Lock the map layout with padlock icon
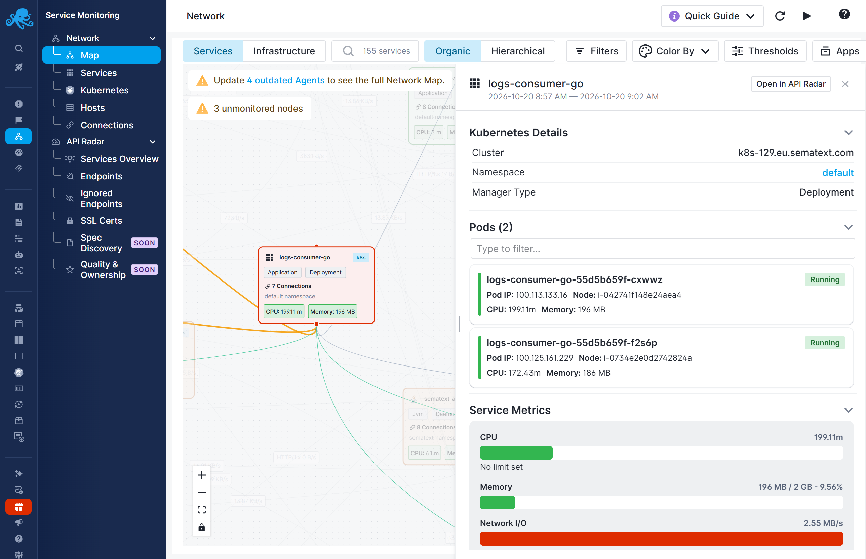This screenshot has height=559, width=866. pos(202,527)
